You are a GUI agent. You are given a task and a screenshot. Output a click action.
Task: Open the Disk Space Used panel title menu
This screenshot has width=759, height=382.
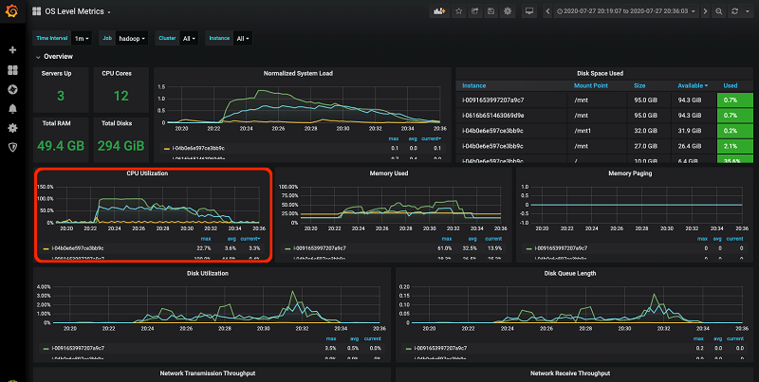point(600,74)
